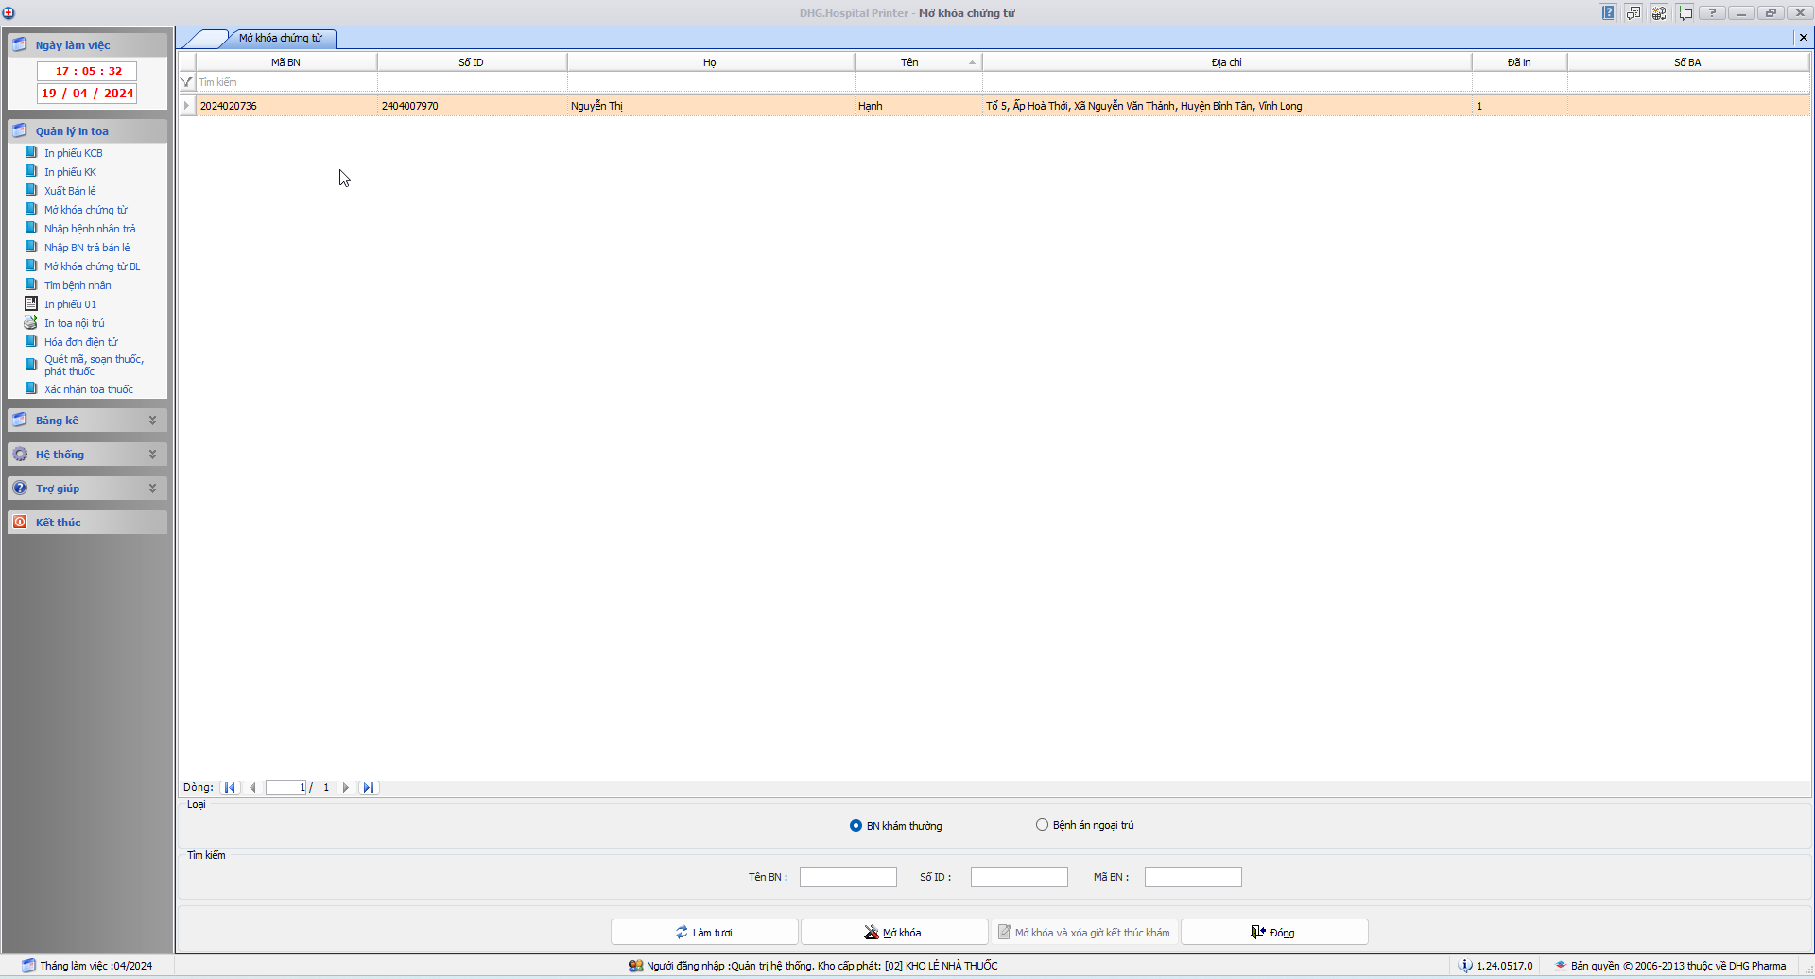Screen dimensions: 1815x979
Task: Select patient code cell 2024020736
Action: pyautogui.click(x=285, y=106)
